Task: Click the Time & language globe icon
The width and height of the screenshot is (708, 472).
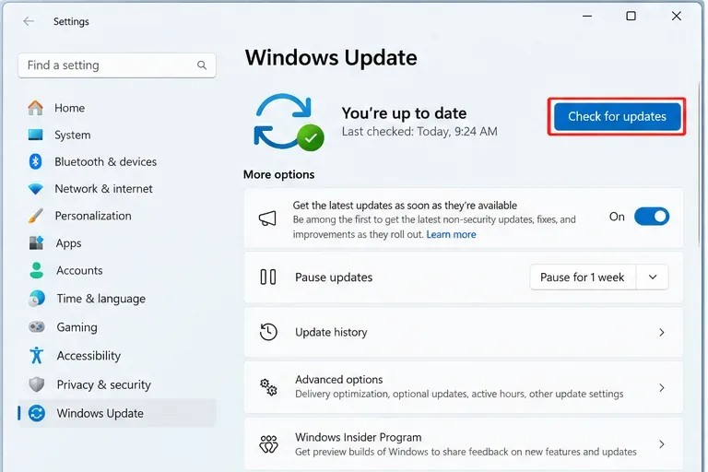Action: tap(37, 299)
